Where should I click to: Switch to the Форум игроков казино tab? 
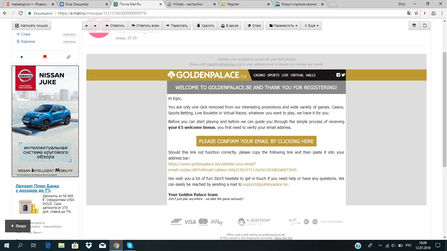click(x=299, y=4)
